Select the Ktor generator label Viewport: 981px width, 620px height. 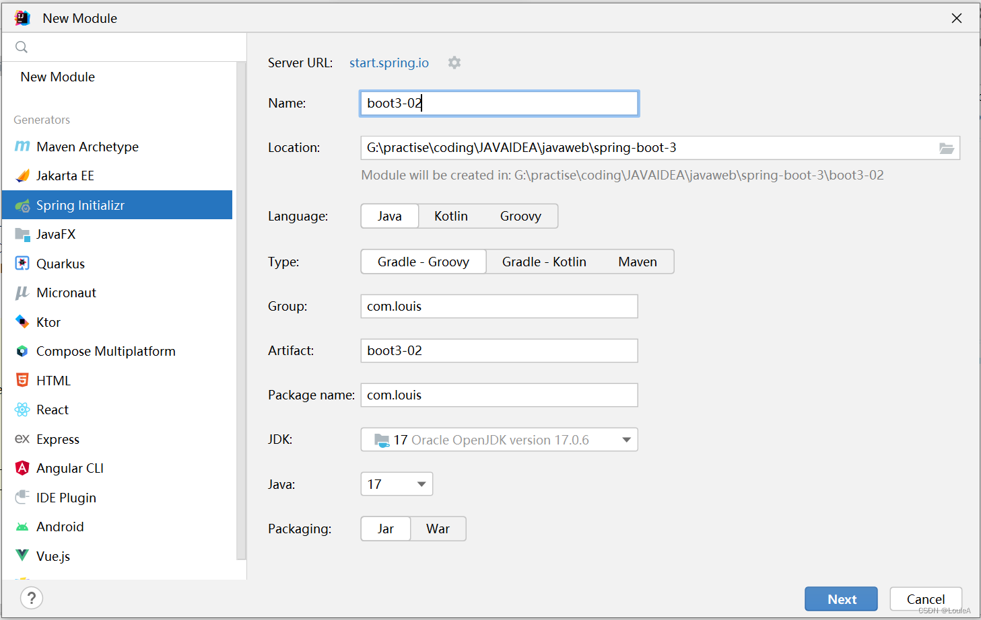pyautogui.click(x=48, y=322)
